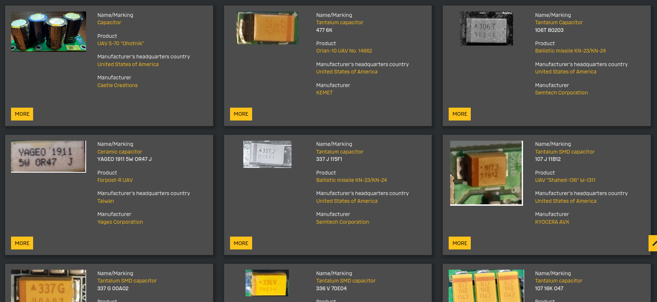
Task: Open MORE for the Castle Creations capacitor
Action: [22, 114]
